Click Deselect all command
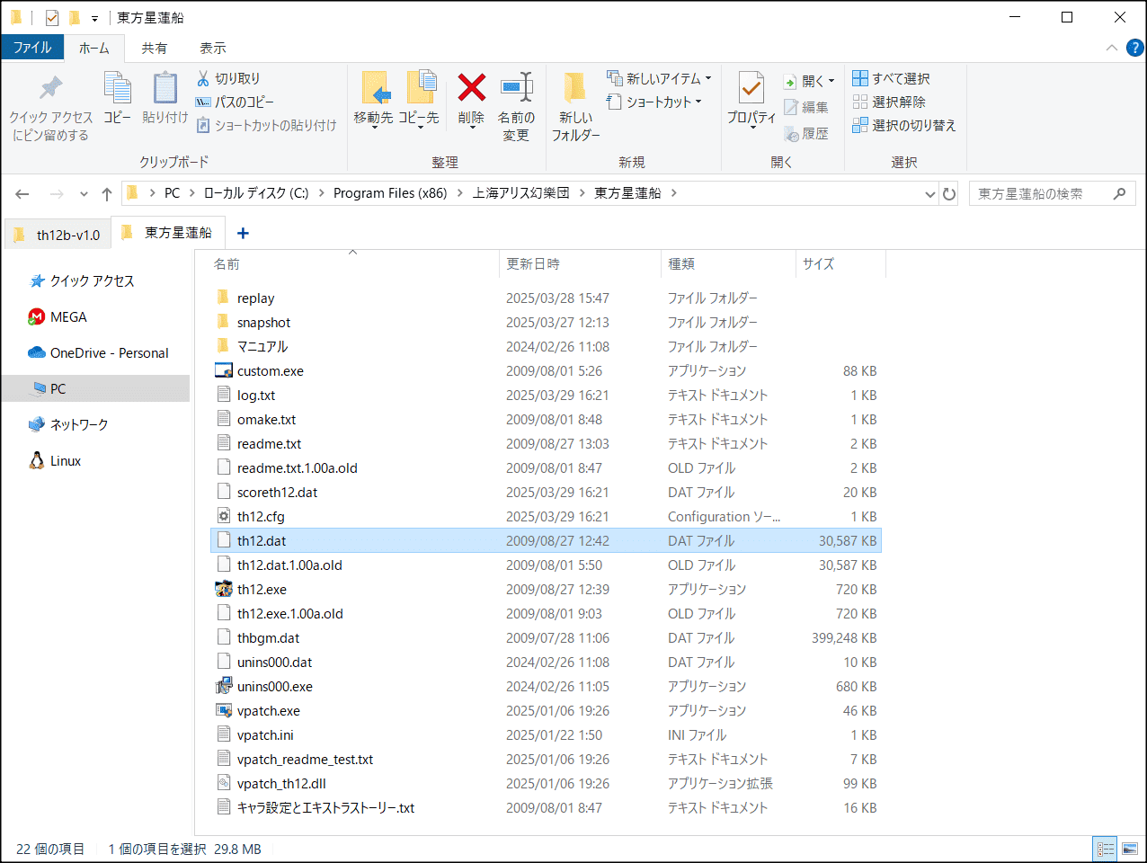This screenshot has width=1147, height=863. click(888, 102)
